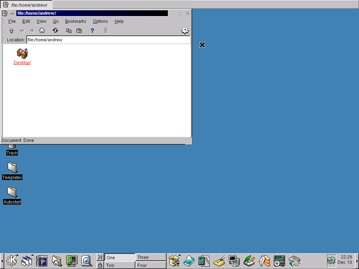Open the KDE application launcher K menu

coord(12,261)
